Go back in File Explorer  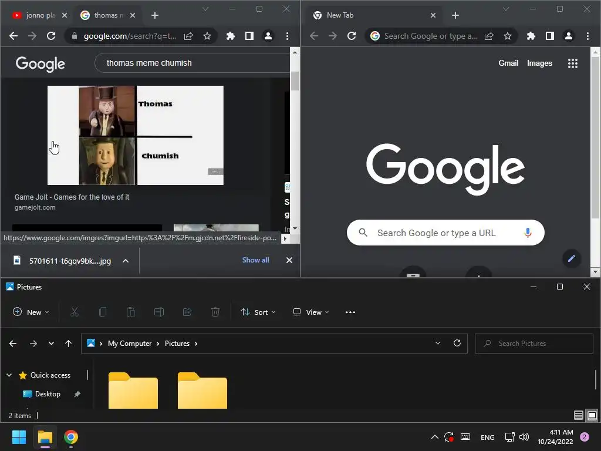(13, 343)
